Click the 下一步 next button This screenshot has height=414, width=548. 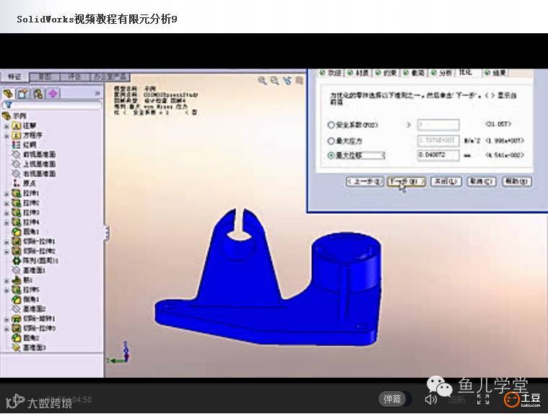click(406, 181)
